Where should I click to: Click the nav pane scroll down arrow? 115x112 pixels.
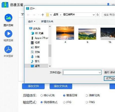[x=50, y=66]
